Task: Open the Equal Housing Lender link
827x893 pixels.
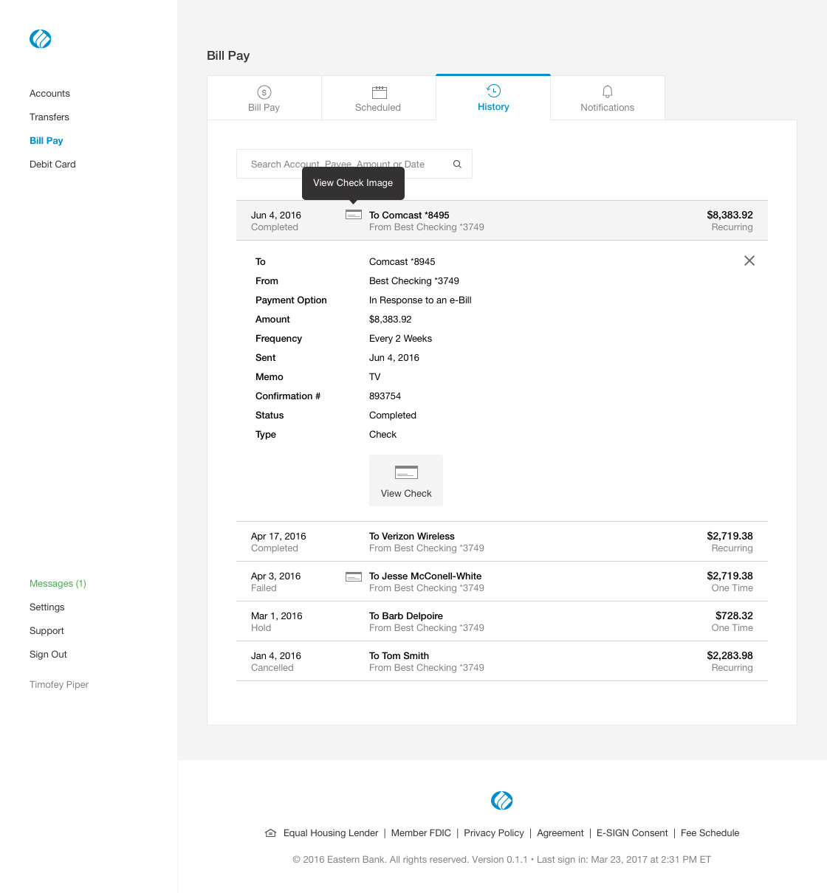Action: (x=331, y=833)
